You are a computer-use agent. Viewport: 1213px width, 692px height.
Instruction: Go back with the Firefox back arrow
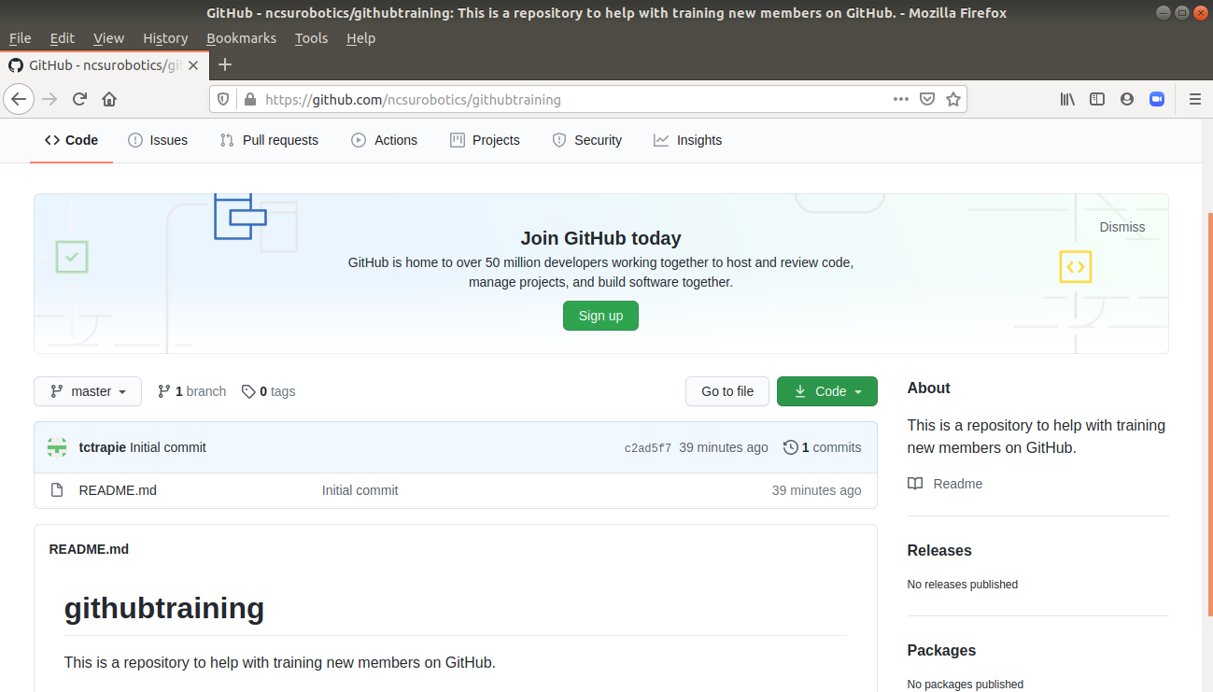click(19, 99)
